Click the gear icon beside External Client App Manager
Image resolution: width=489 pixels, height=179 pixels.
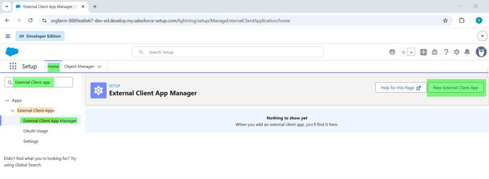pos(98,90)
